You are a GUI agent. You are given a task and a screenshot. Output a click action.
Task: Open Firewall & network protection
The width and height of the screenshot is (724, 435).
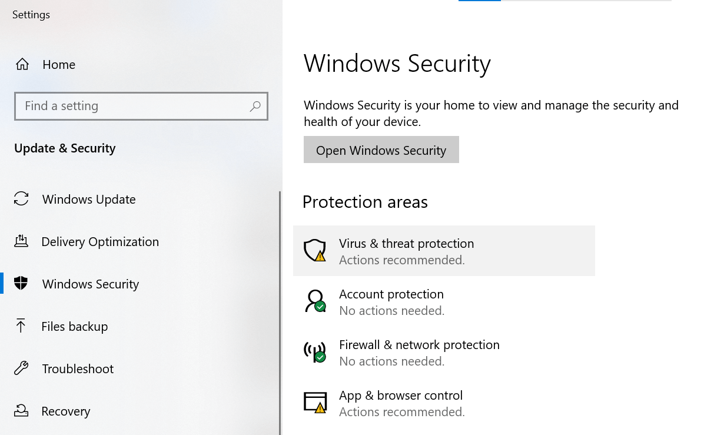pos(419,345)
